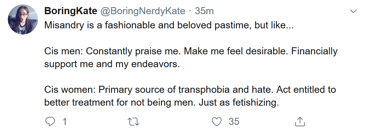Click the phrase 'Just as fetishizing.'
This screenshot has width=365, height=134.
click(239, 102)
